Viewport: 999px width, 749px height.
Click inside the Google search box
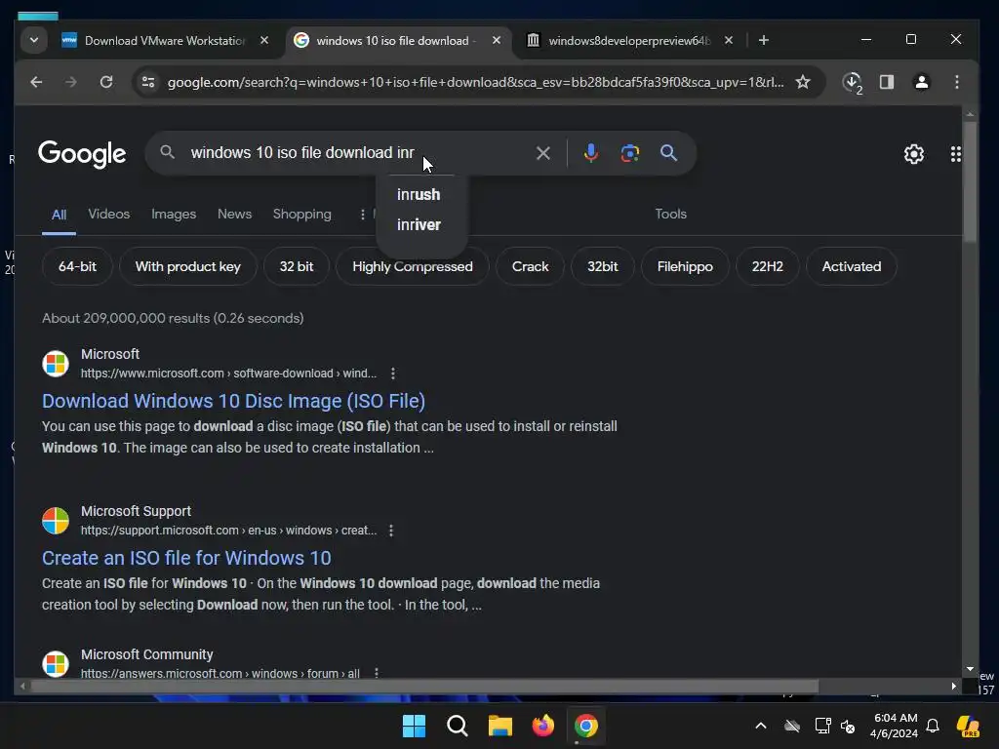tap(357, 153)
